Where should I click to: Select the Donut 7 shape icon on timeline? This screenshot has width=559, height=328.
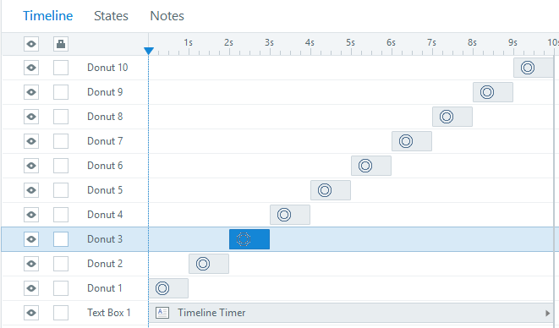pyautogui.click(x=406, y=141)
